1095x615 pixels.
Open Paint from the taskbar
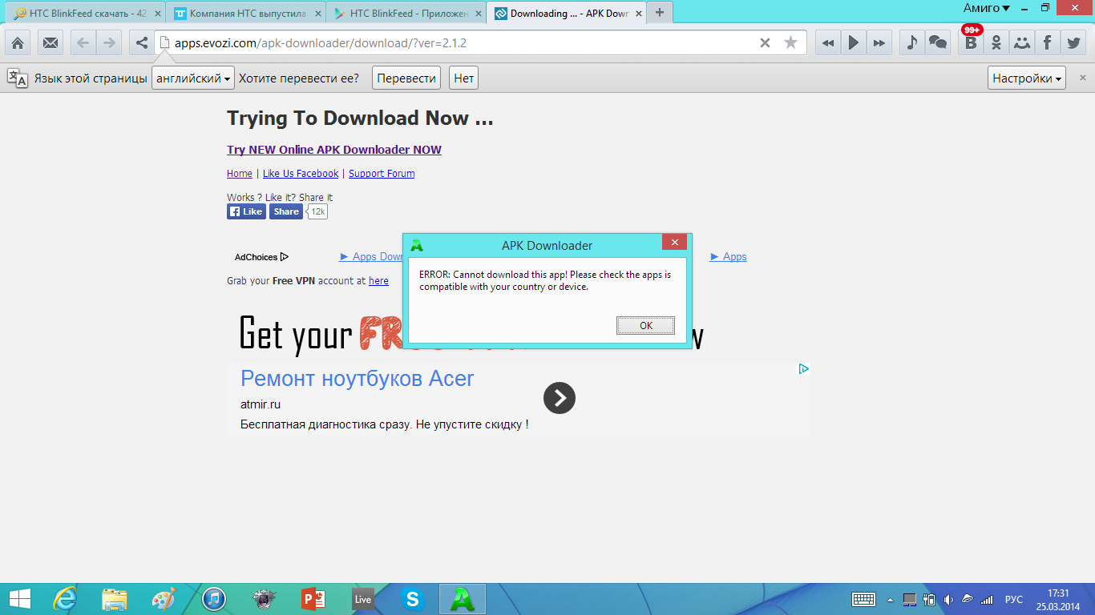pyautogui.click(x=164, y=599)
